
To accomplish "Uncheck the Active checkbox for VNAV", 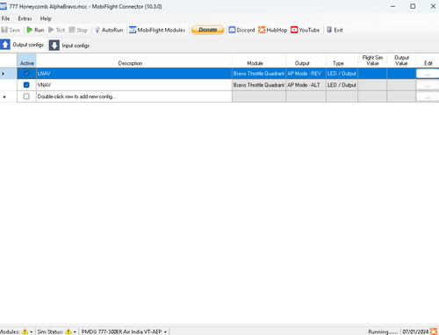I will [x=26, y=85].
